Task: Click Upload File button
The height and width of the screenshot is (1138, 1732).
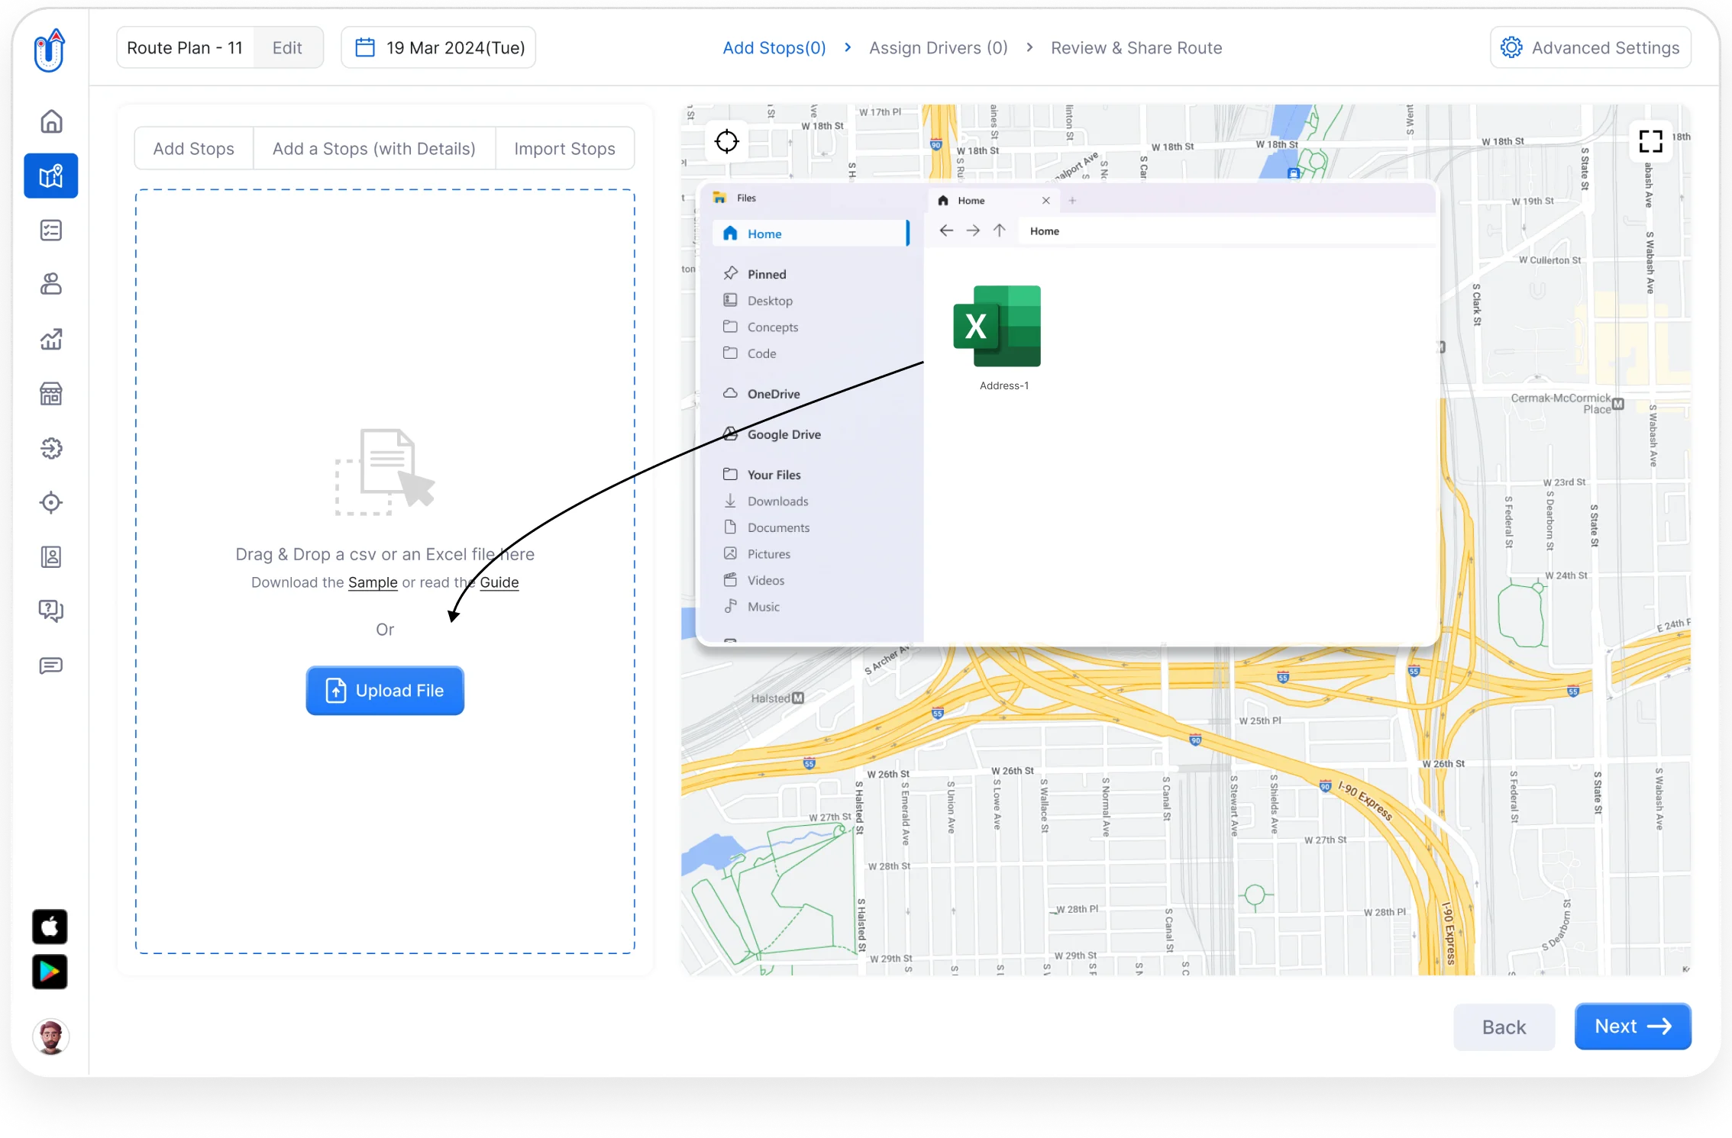Action: click(384, 690)
